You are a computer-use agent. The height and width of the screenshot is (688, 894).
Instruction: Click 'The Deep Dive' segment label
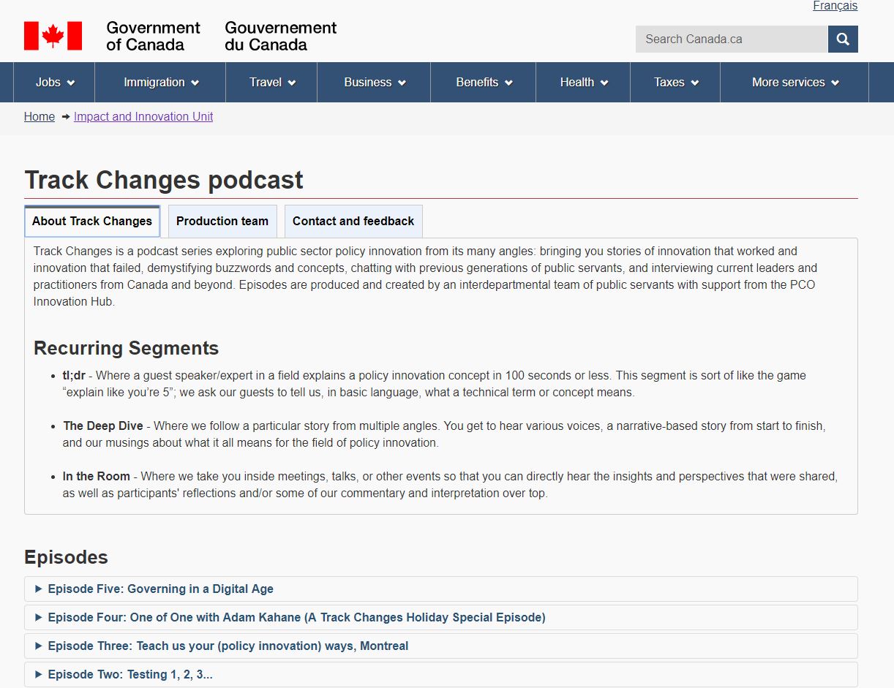tap(103, 426)
